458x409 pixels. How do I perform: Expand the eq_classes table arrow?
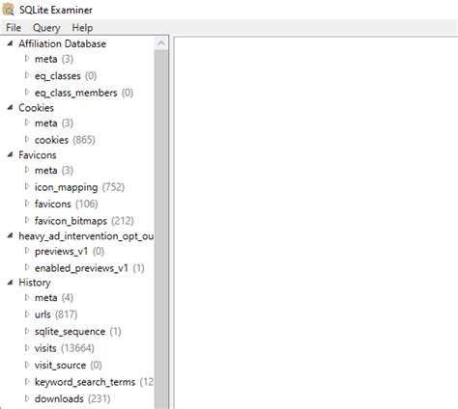pos(27,75)
